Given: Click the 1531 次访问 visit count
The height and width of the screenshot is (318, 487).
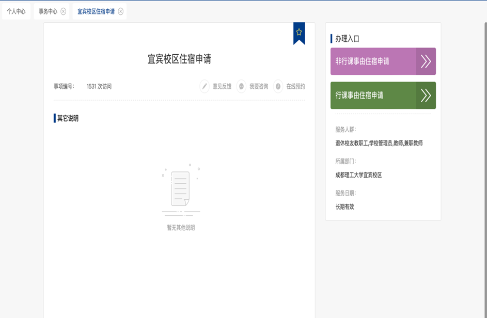Looking at the screenshot, I should click(x=99, y=86).
